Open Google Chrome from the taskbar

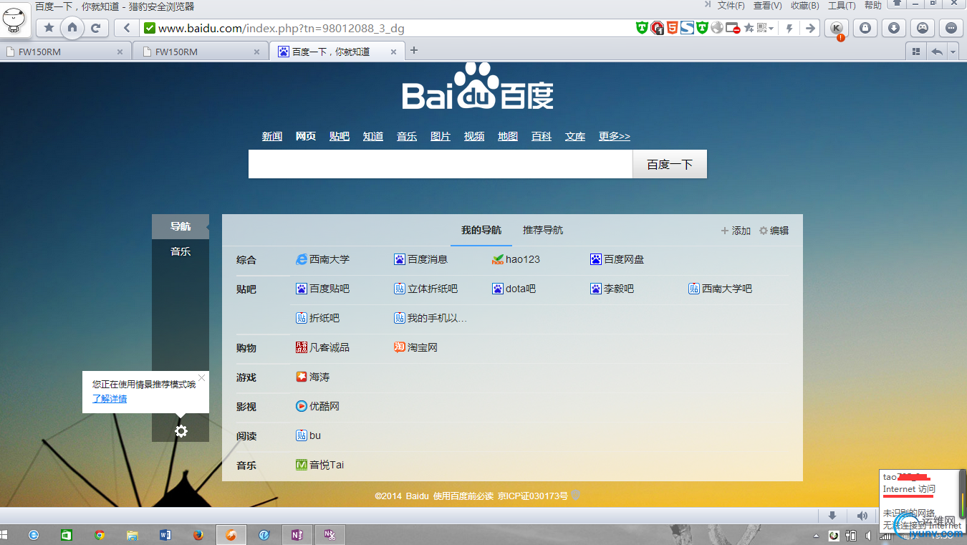[x=100, y=535]
